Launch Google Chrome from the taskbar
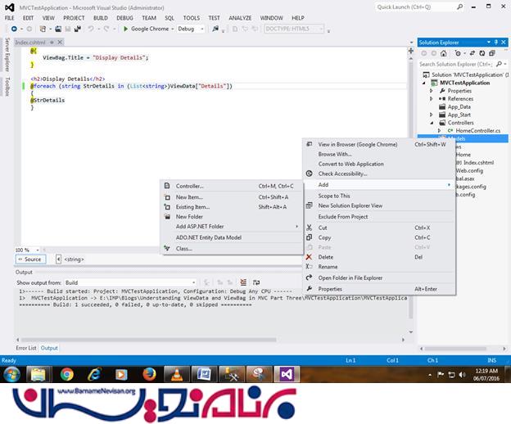Screen dimensions: 511x424 click(67, 374)
